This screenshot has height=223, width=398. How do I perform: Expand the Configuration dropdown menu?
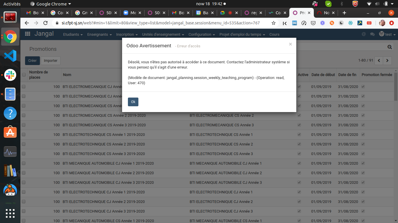coord(202,34)
